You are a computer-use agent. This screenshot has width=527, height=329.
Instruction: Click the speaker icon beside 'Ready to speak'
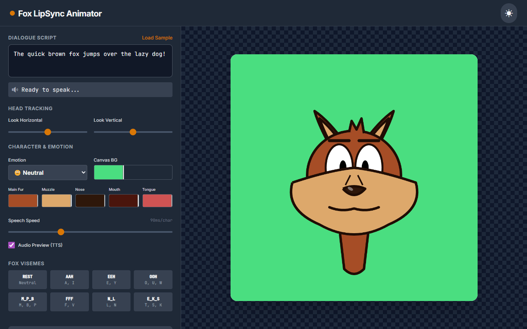15,90
